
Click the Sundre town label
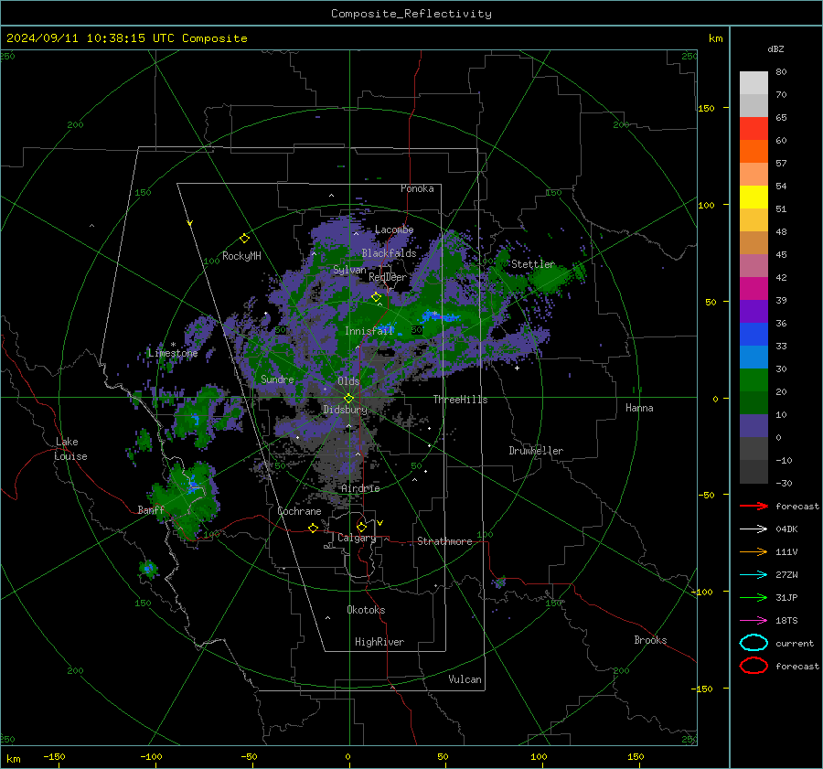click(277, 379)
